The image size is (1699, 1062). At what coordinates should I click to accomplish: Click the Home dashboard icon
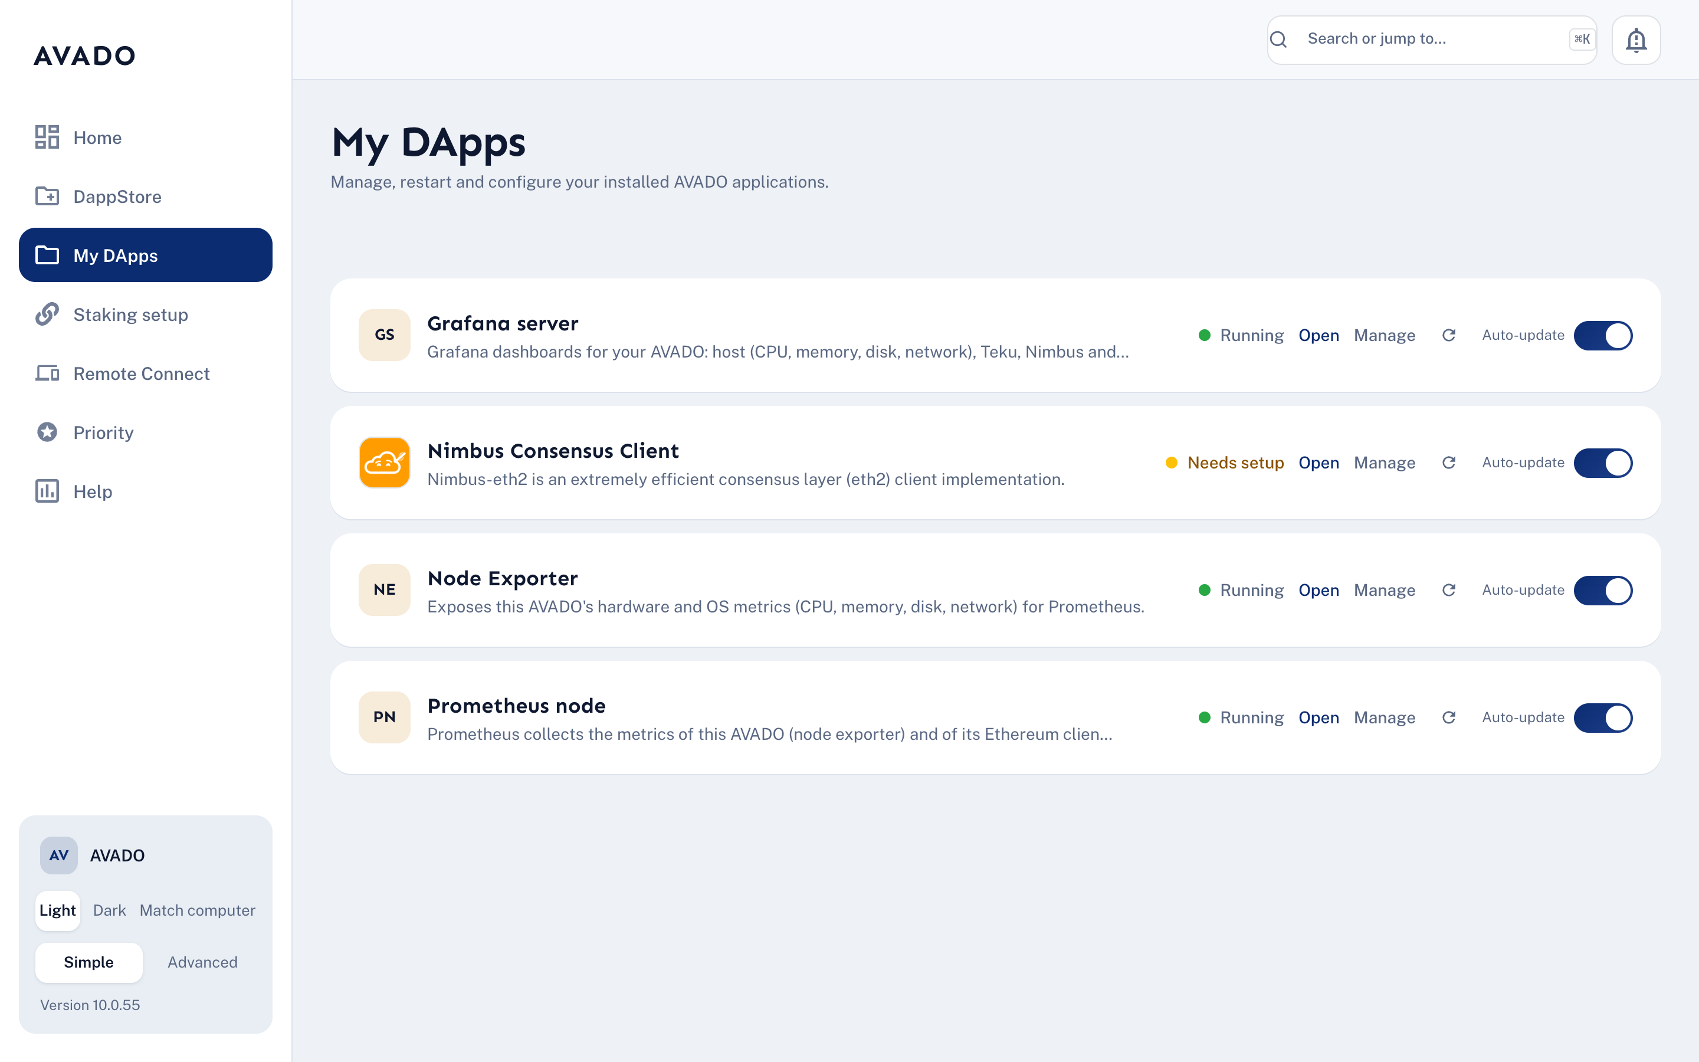point(47,137)
